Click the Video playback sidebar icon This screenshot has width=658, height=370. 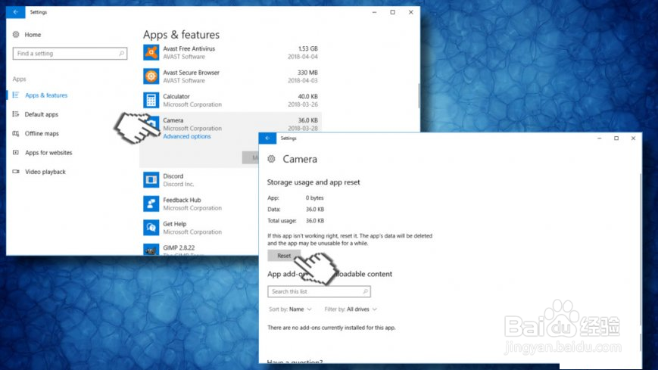[16, 172]
